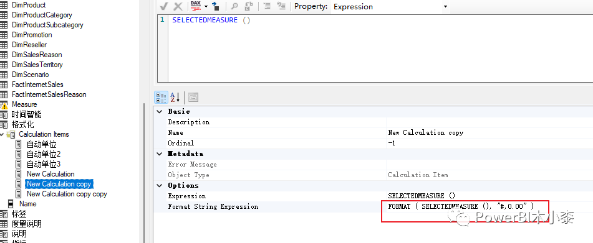Image resolution: width=593 pixels, height=243 pixels.
Task: Cancel expression edits with the X icon
Action: tap(178, 6)
